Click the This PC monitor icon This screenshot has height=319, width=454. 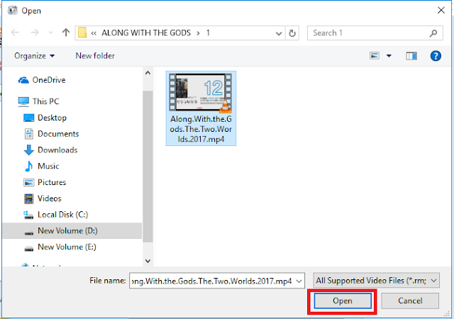pyautogui.click(x=23, y=101)
